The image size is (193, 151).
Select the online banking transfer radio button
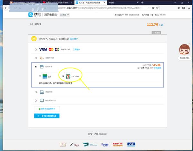(x=36, y=92)
